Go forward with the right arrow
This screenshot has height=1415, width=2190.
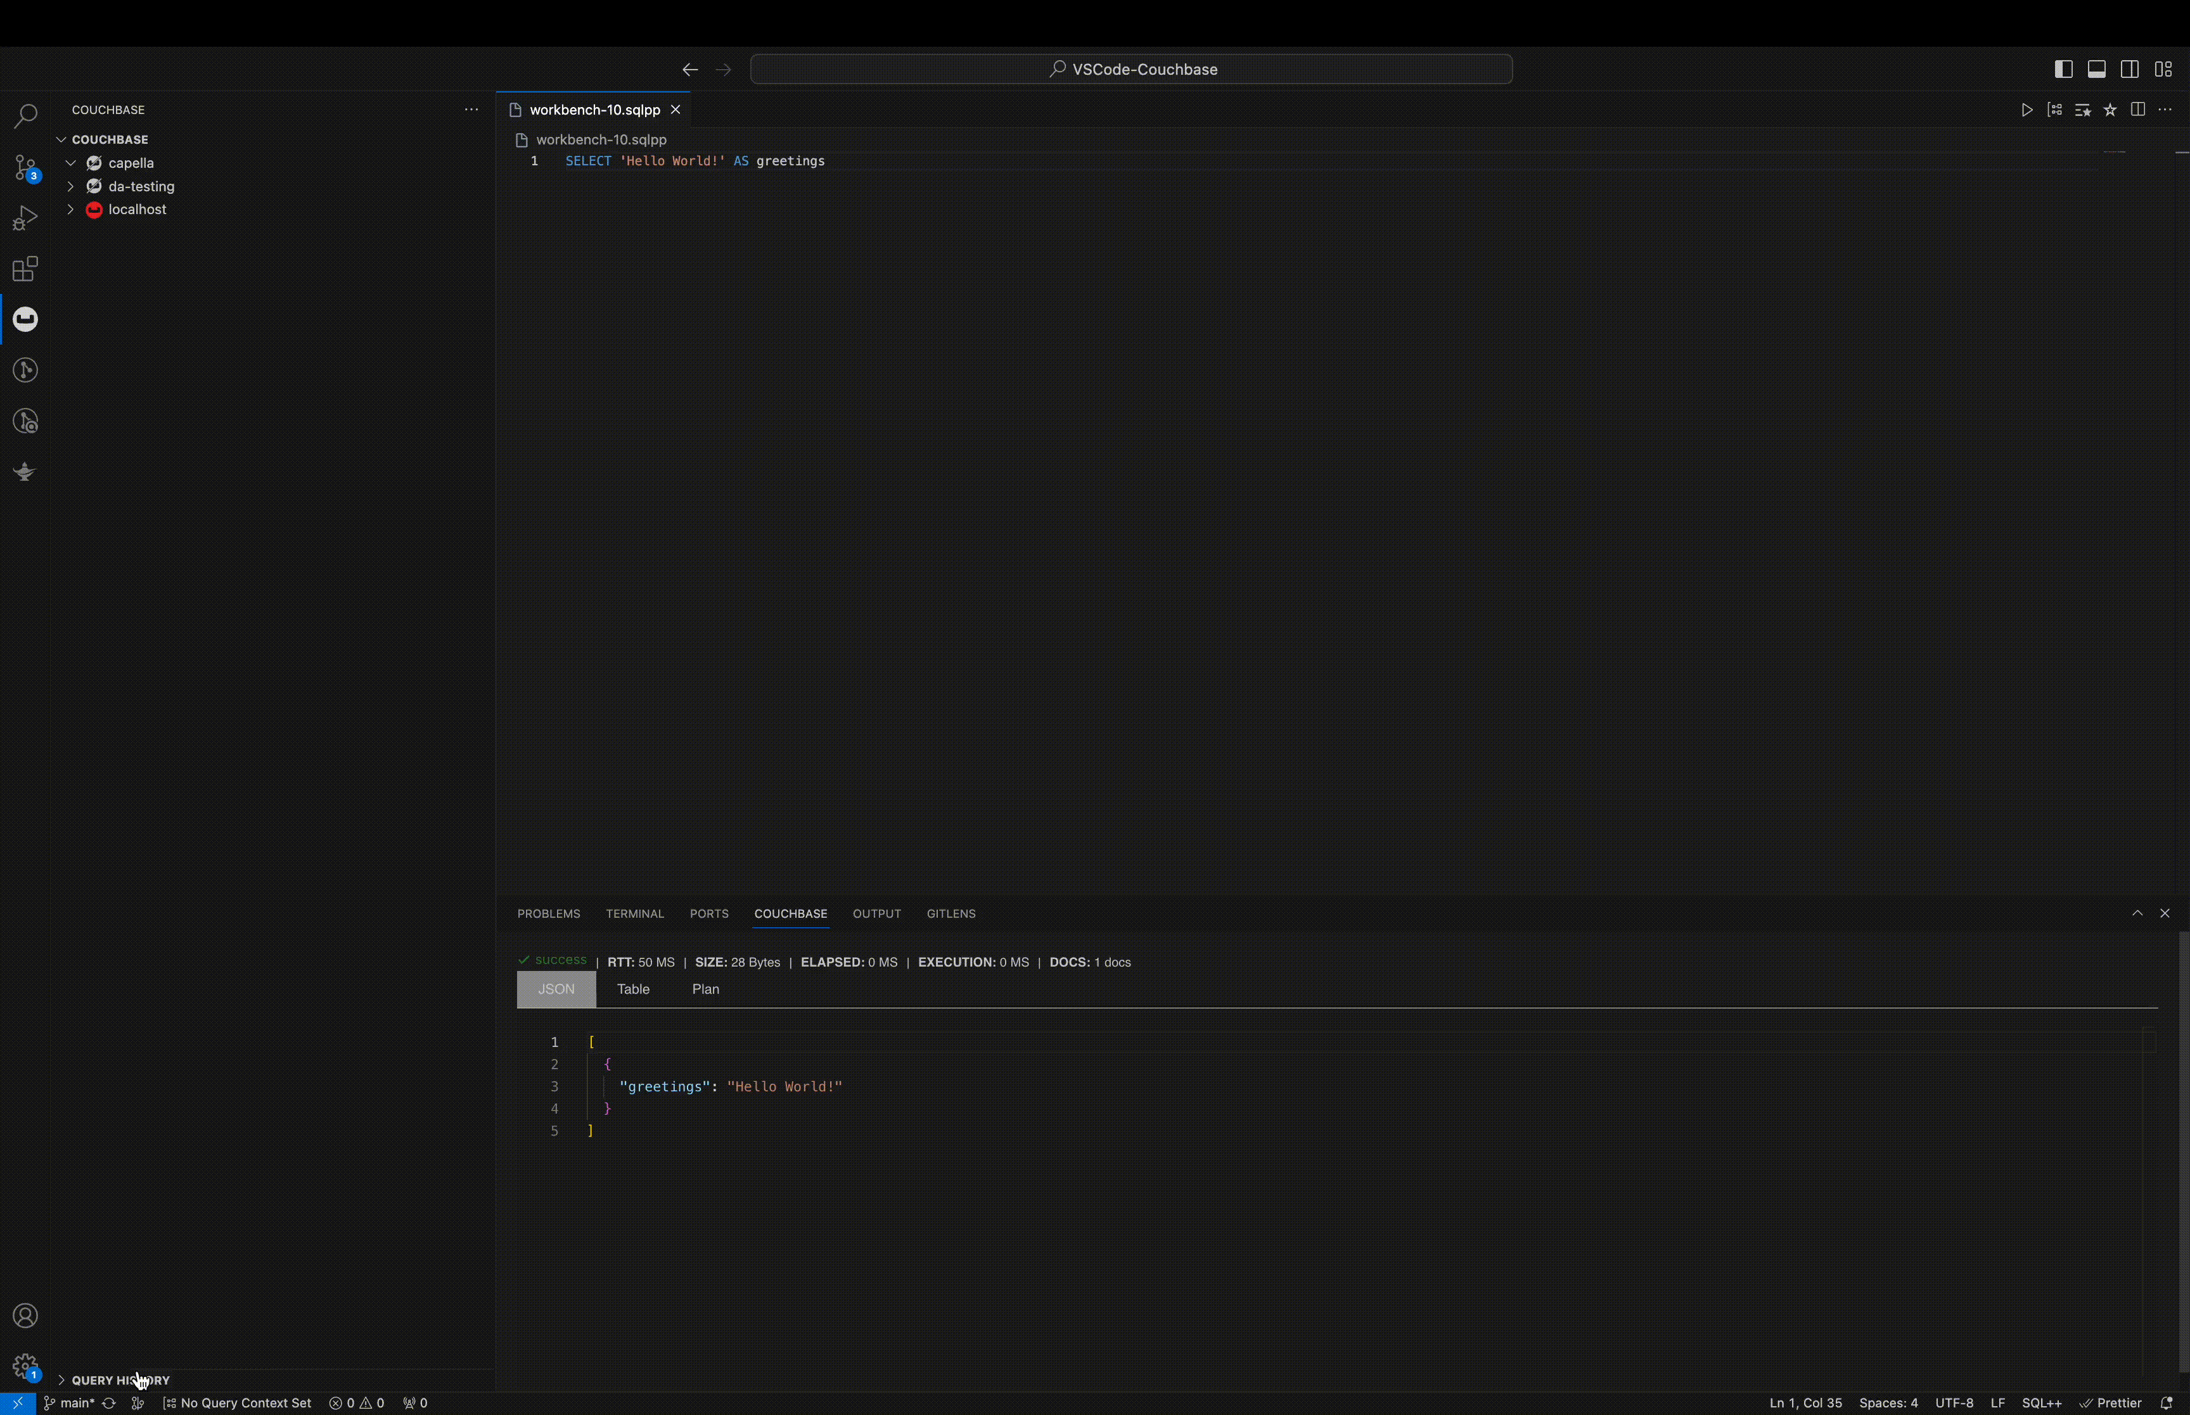pos(723,69)
